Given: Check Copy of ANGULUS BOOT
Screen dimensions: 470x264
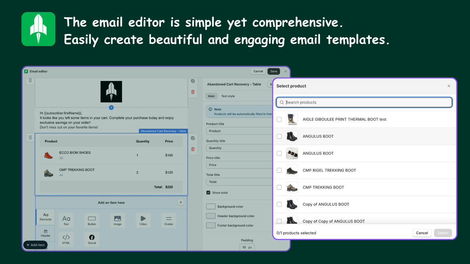Looking at the screenshot, I should pyautogui.click(x=279, y=204).
